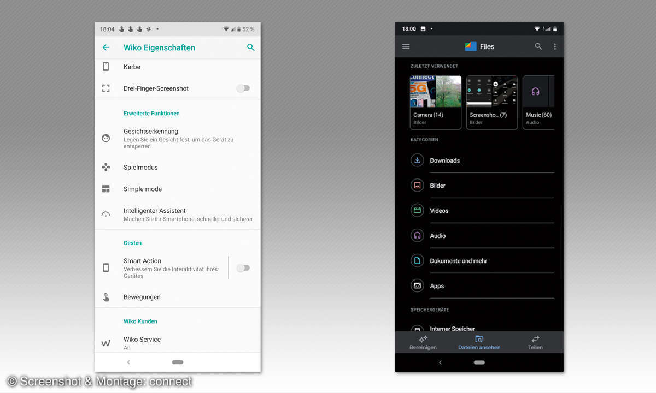Click the Bilder category icon
Image resolution: width=656 pixels, height=393 pixels.
[417, 186]
